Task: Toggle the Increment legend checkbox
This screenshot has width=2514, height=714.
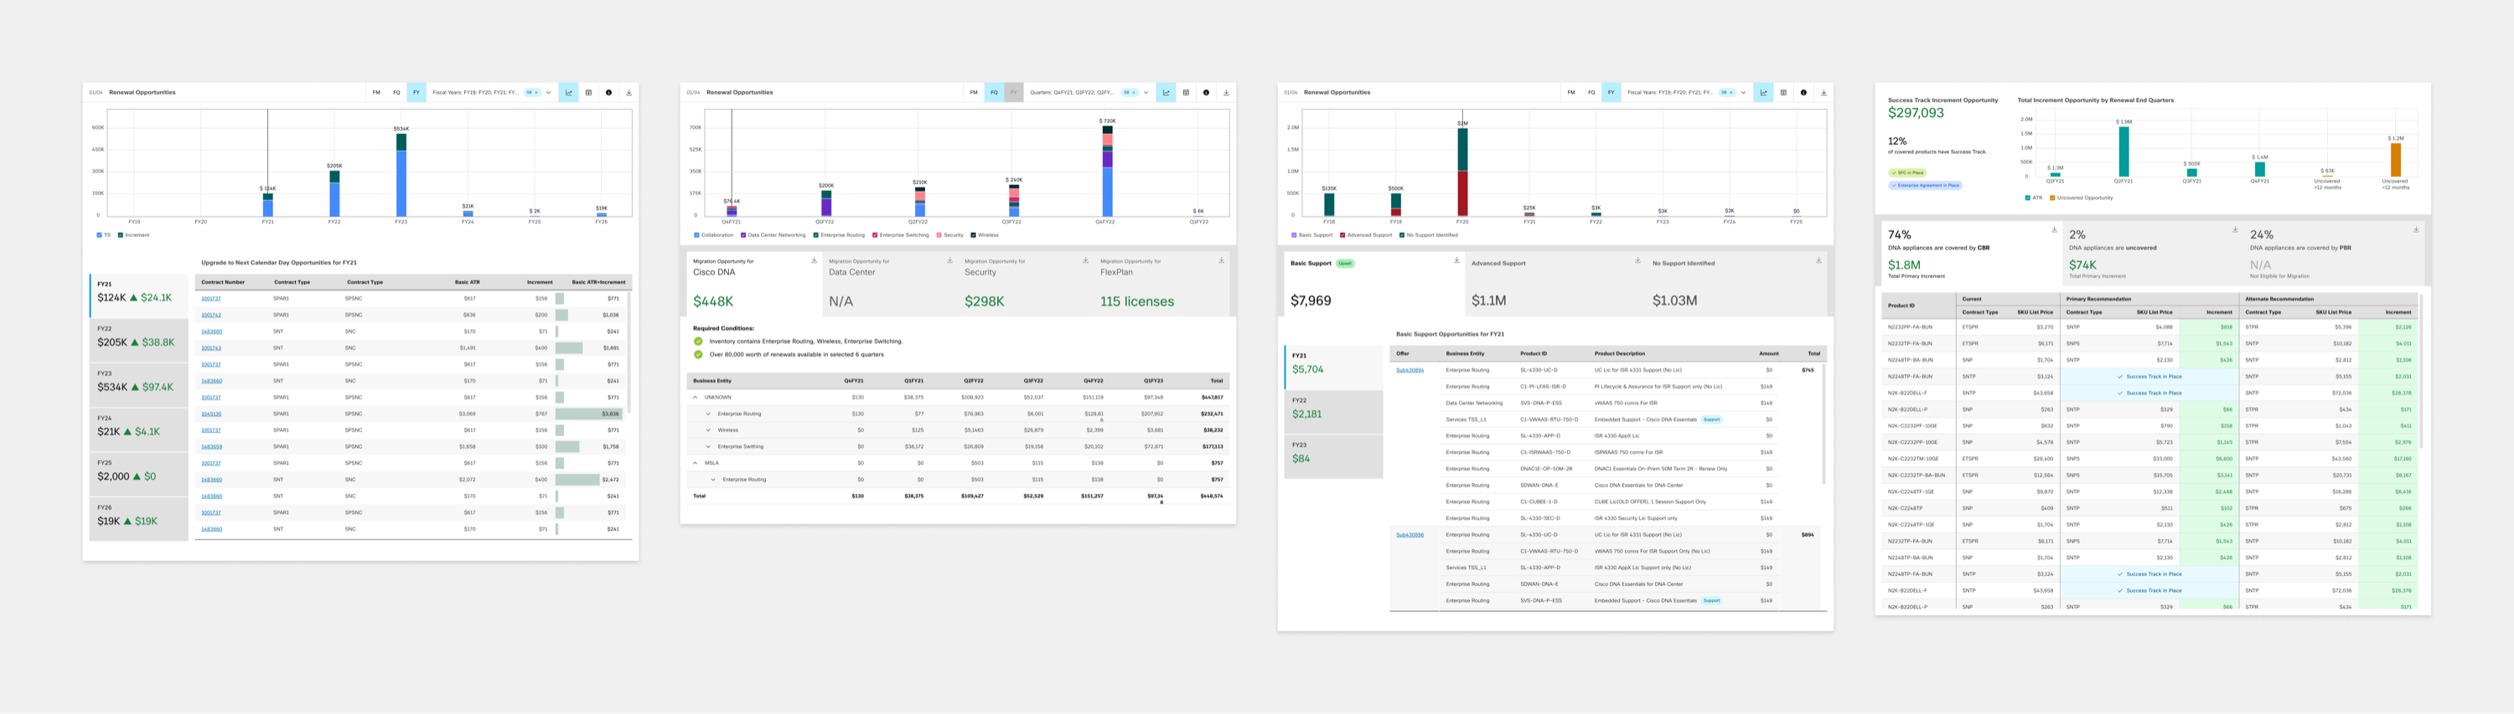Action: pos(120,235)
